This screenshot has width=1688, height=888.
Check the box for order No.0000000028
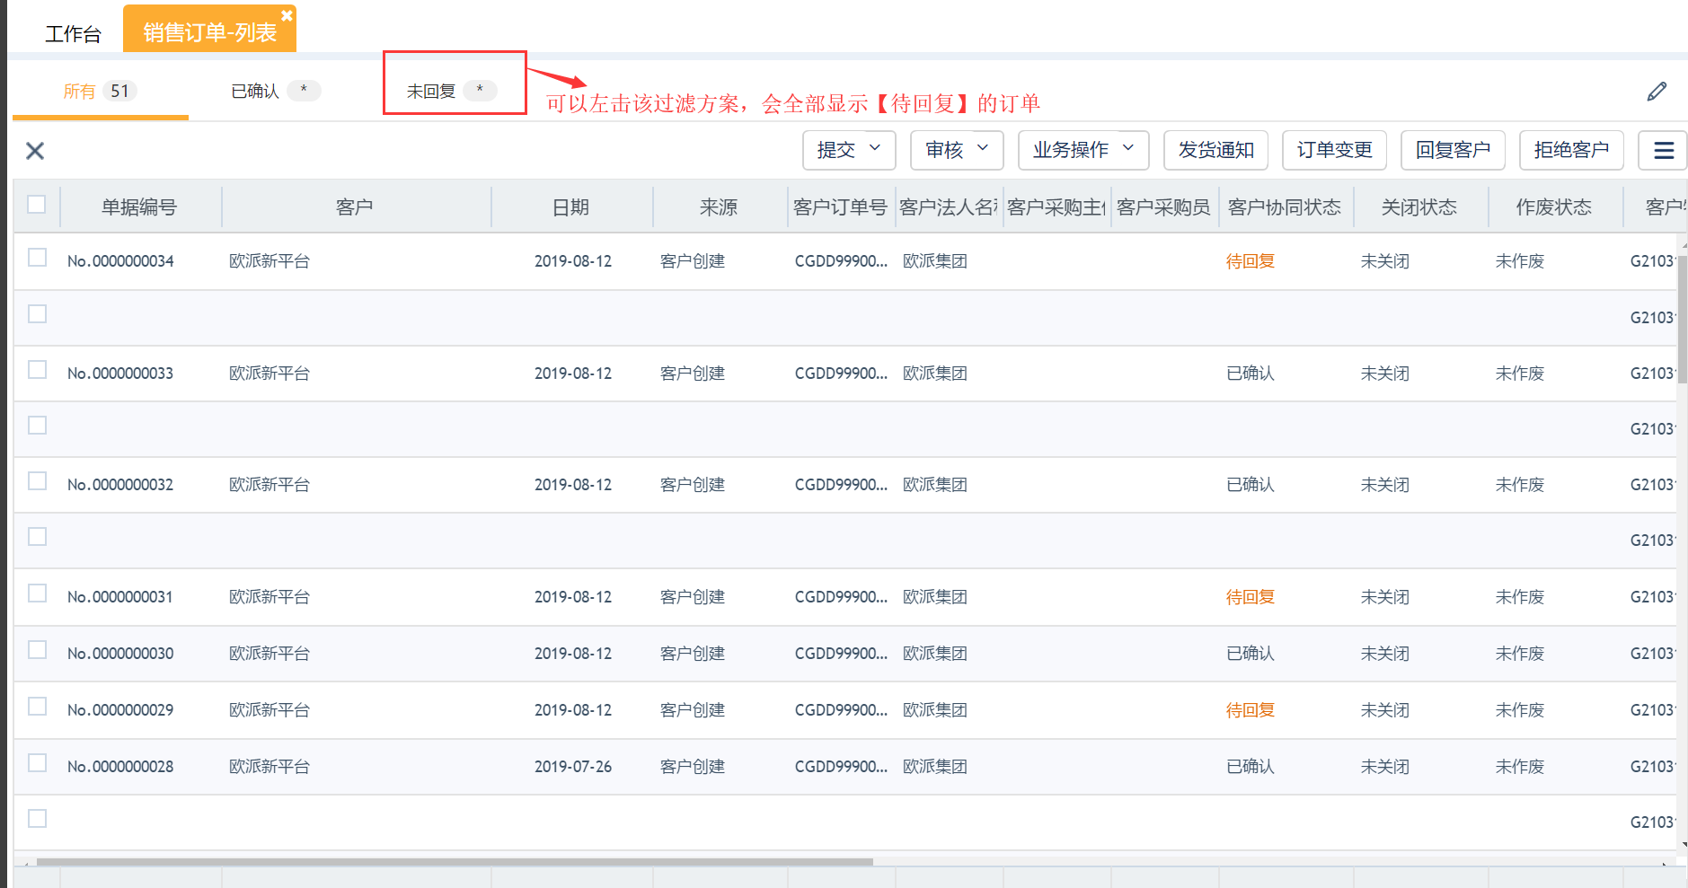coord(37,763)
